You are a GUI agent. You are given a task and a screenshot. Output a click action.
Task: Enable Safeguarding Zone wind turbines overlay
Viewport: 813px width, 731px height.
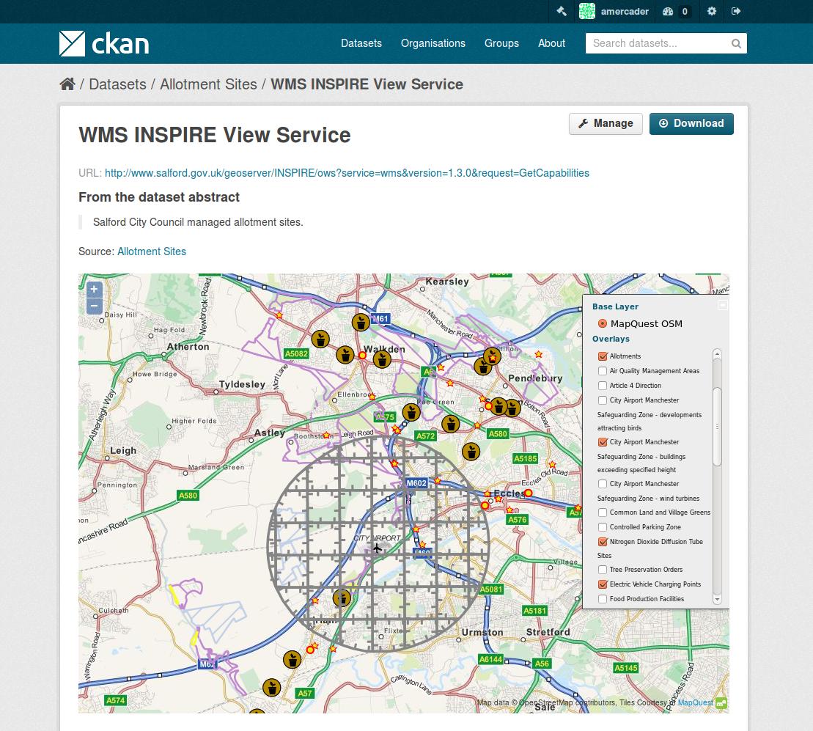pos(603,484)
